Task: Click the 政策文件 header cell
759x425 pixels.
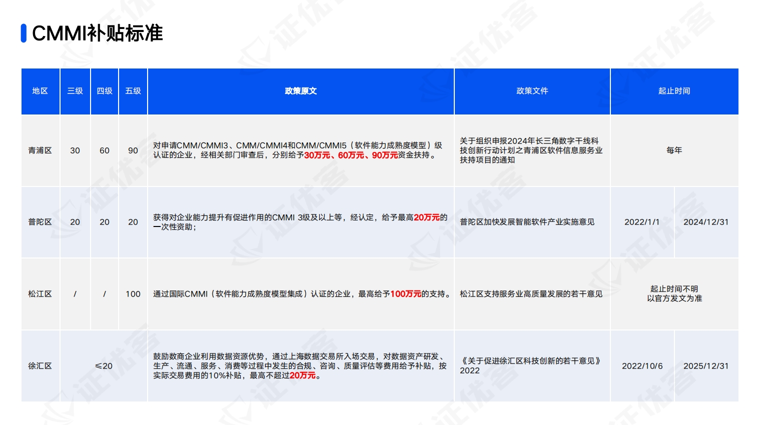Action: pyautogui.click(x=532, y=91)
